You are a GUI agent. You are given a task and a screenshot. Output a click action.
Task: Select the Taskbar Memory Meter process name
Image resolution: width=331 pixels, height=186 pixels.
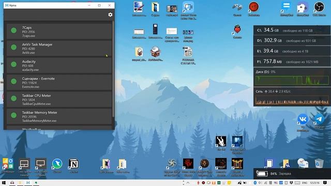[x=40, y=113]
